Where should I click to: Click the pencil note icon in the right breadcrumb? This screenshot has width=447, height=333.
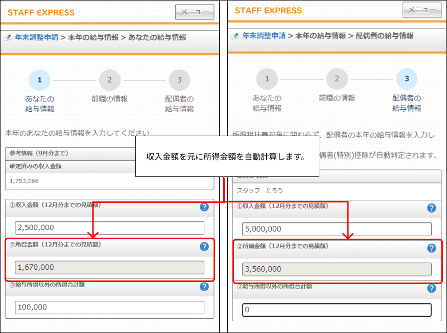tap(235, 36)
